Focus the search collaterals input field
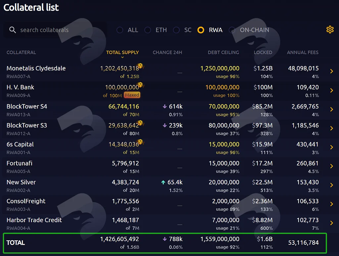Screen dimensions: 339x256 56,30
